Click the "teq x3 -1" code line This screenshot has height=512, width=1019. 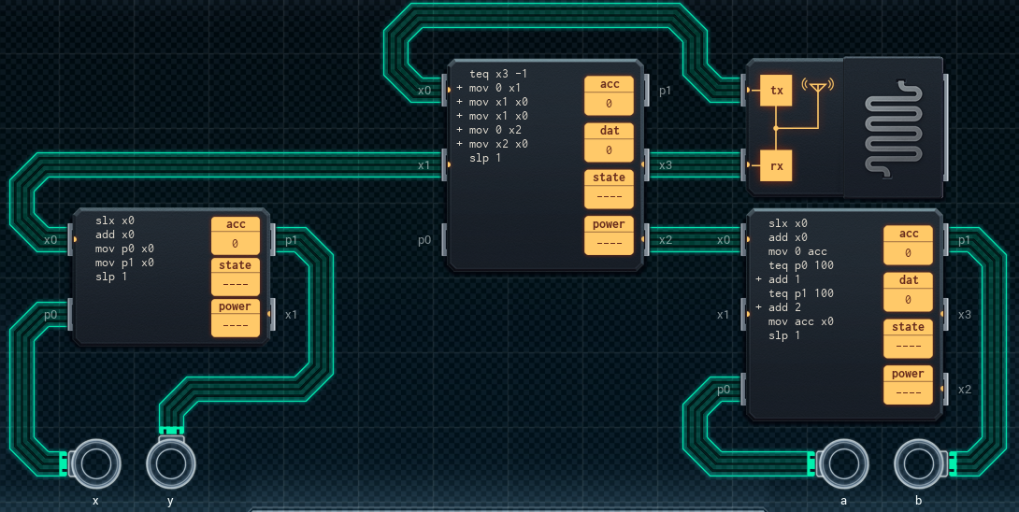coord(505,74)
